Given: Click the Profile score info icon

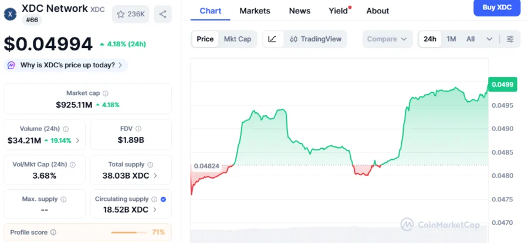Looking at the screenshot, I should (x=53, y=232).
